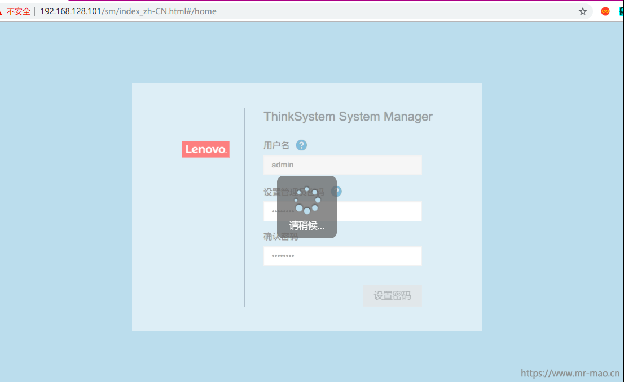This screenshot has width=624, height=382.
Task: Click the Lenovo logo
Action: [x=205, y=149]
